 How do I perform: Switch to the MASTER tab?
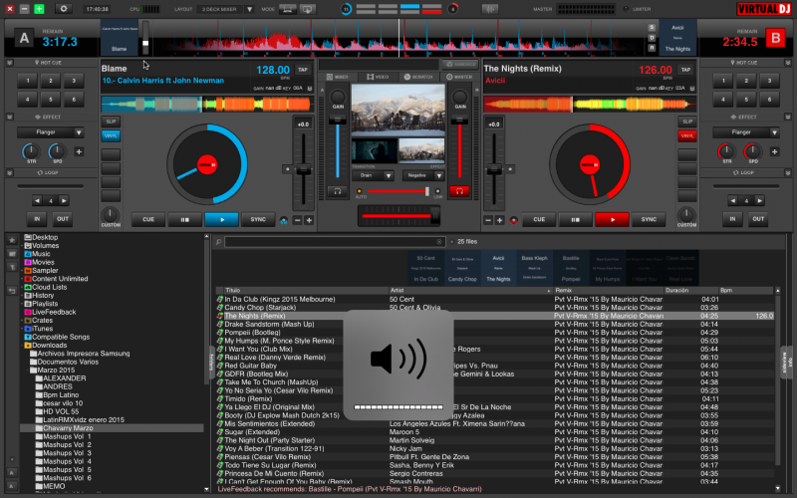click(x=459, y=77)
